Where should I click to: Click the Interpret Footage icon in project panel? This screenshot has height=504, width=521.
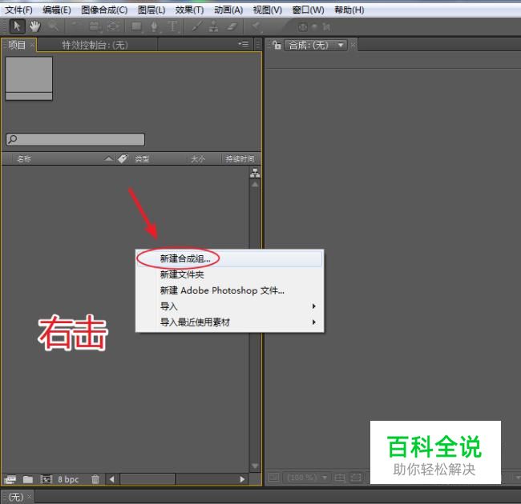[x=10, y=479]
